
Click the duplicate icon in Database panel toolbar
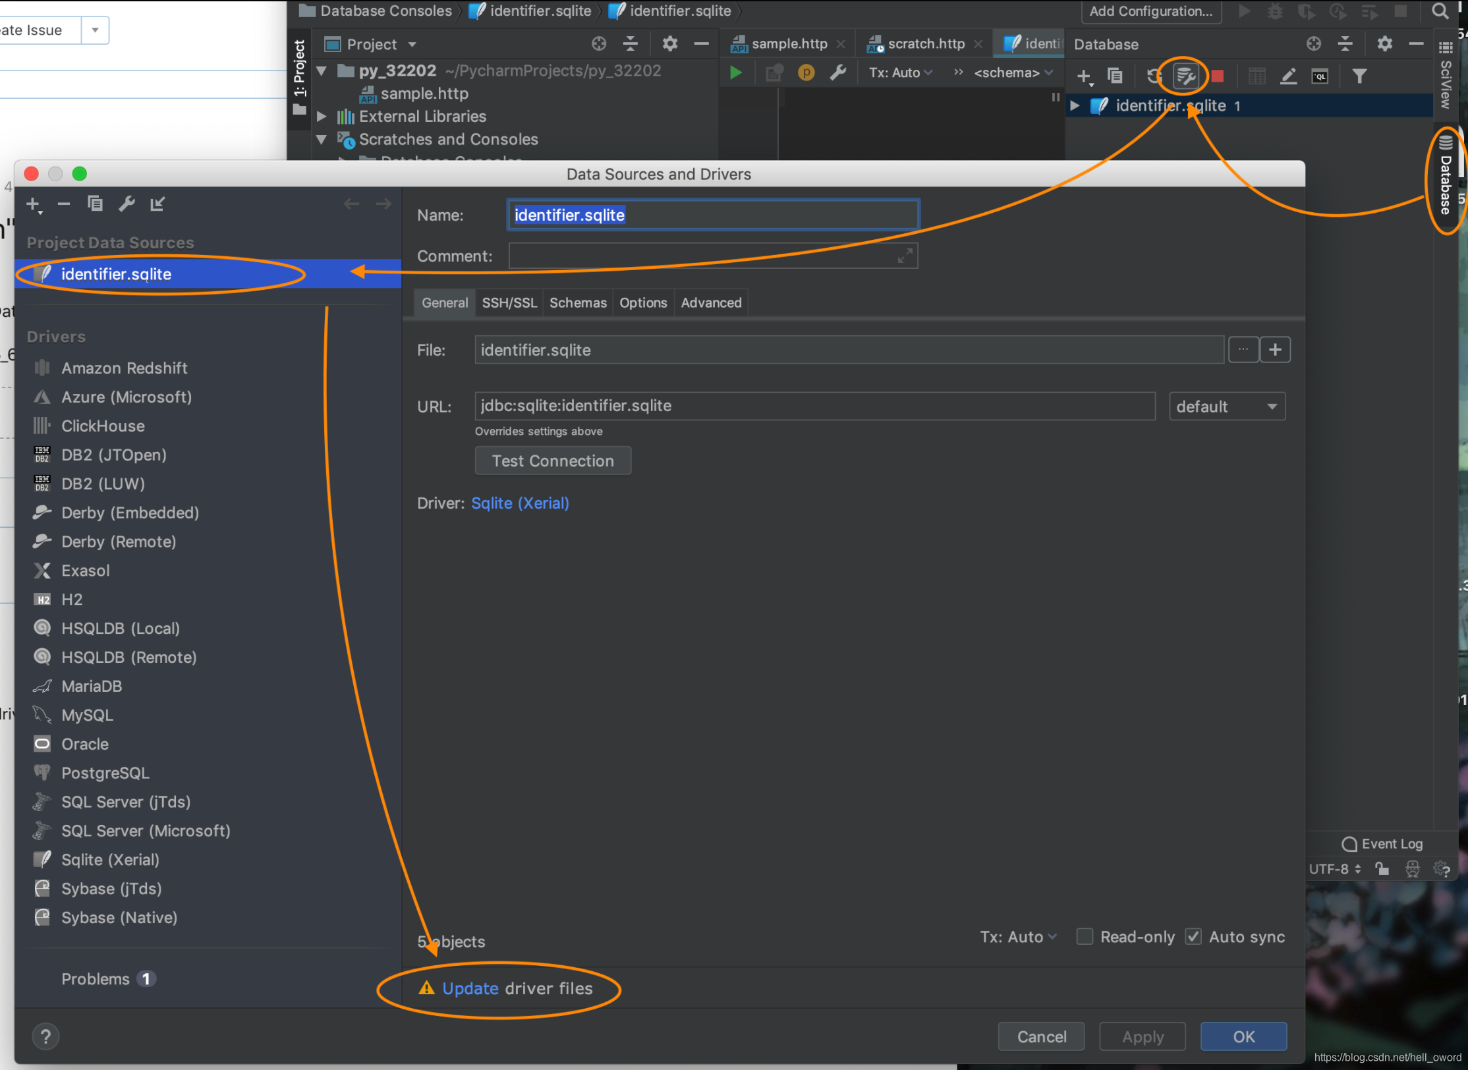tap(1115, 76)
